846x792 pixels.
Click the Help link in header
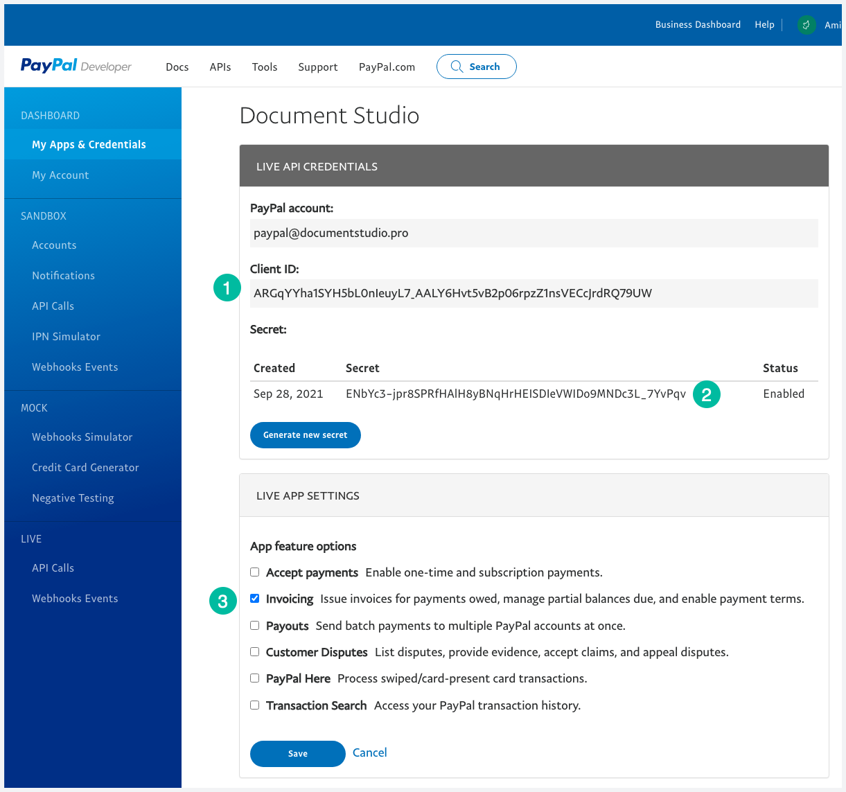[x=764, y=25]
